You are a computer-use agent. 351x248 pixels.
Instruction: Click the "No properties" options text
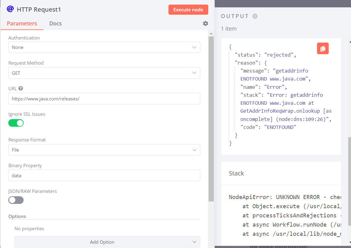point(29,228)
